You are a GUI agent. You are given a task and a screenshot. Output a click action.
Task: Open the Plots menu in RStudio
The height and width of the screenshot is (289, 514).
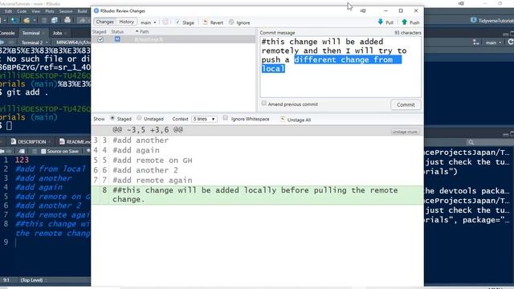(50, 11)
